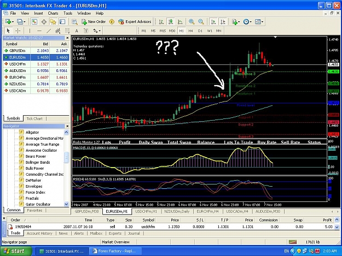Select order 19650484 trade row
The width and height of the screenshot is (342, 256).
171,227
